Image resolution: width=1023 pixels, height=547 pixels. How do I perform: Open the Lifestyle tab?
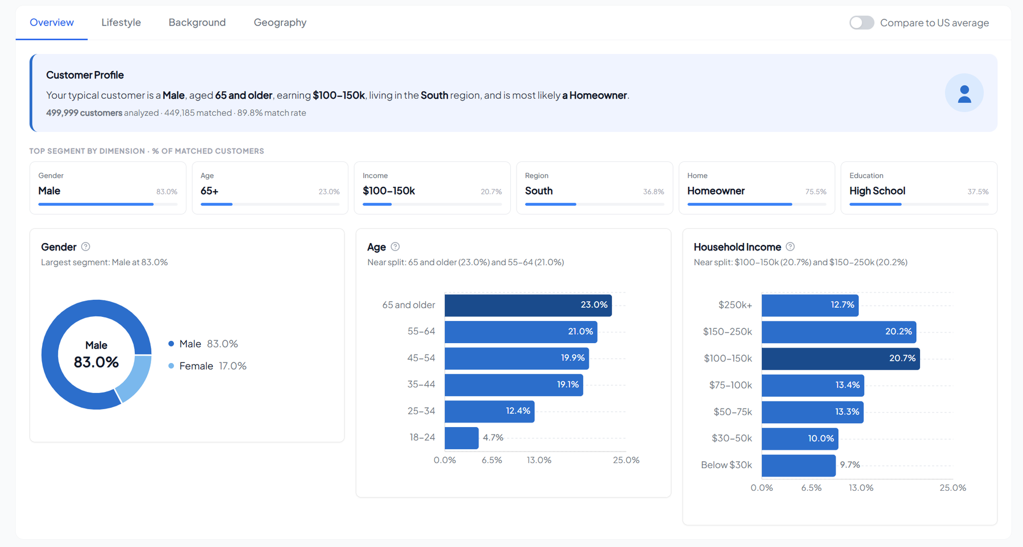click(x=121, y=23)
